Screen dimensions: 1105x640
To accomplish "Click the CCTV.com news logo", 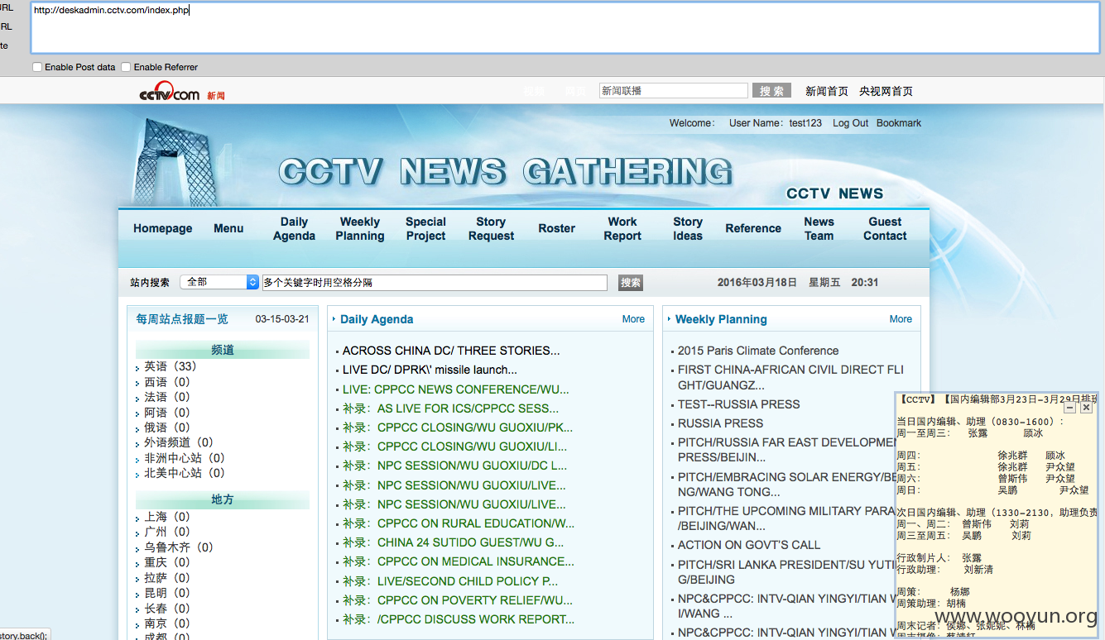I will click(x=182, y=93).
